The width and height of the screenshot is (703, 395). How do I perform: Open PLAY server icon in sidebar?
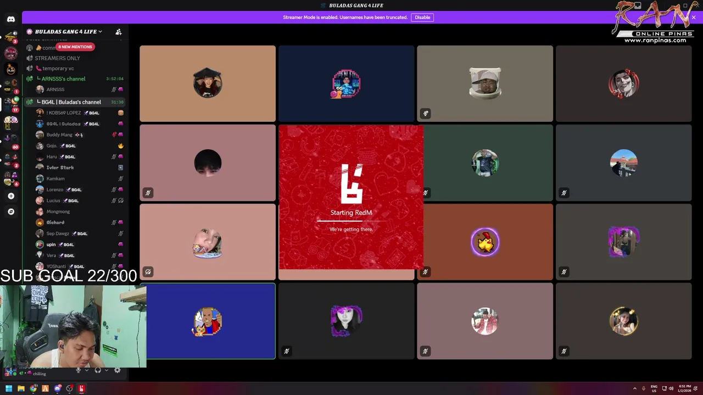pos(11,70)
